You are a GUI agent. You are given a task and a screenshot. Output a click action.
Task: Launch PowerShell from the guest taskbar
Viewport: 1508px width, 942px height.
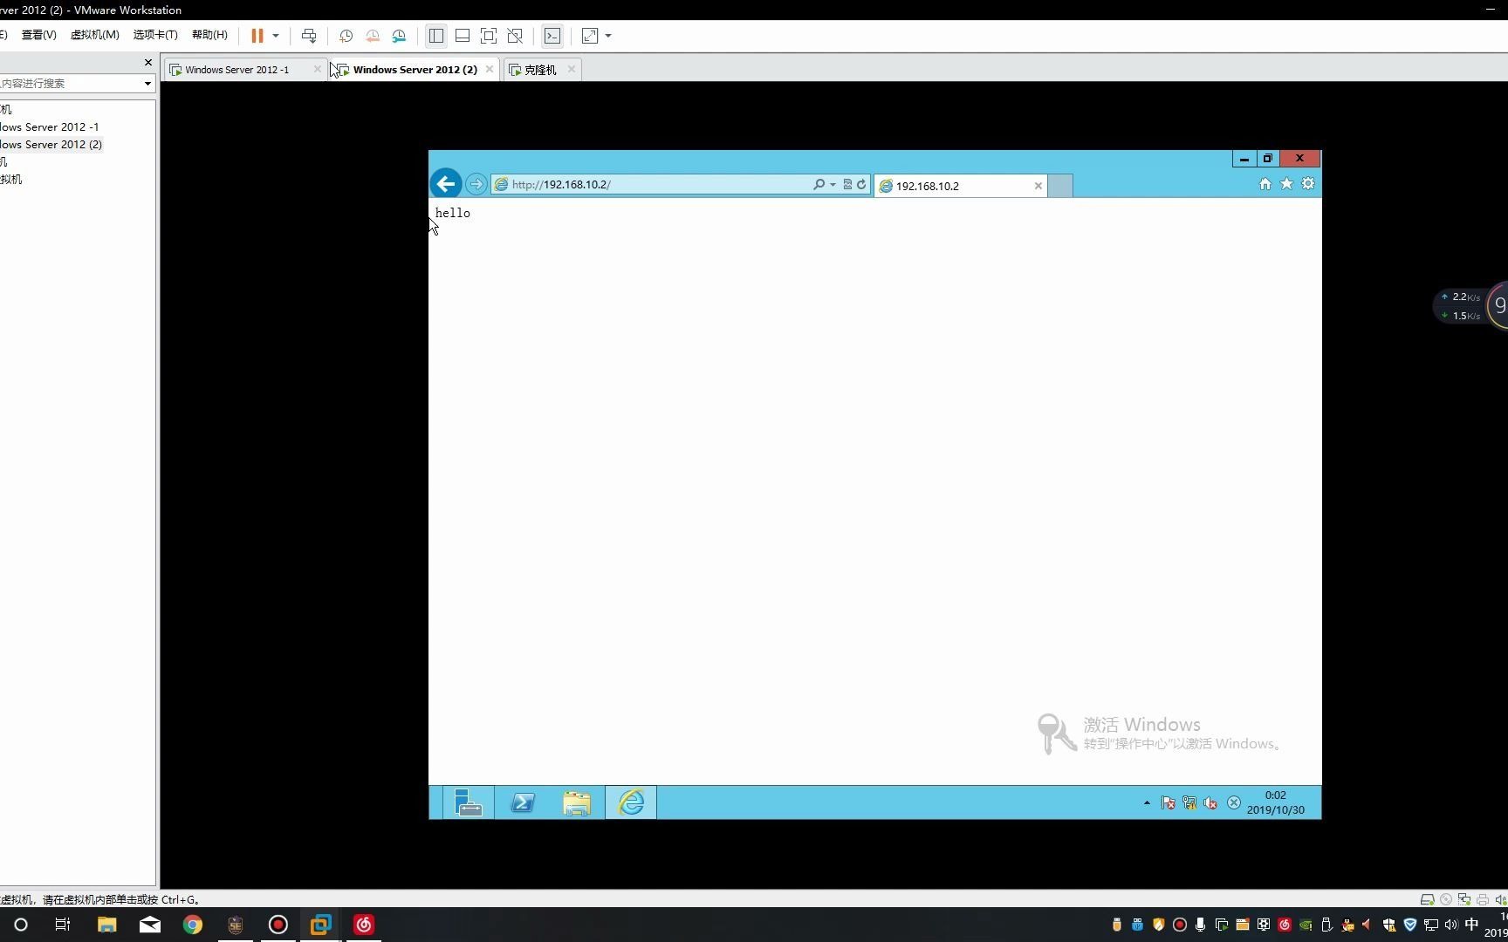click(x=522, y=802)
